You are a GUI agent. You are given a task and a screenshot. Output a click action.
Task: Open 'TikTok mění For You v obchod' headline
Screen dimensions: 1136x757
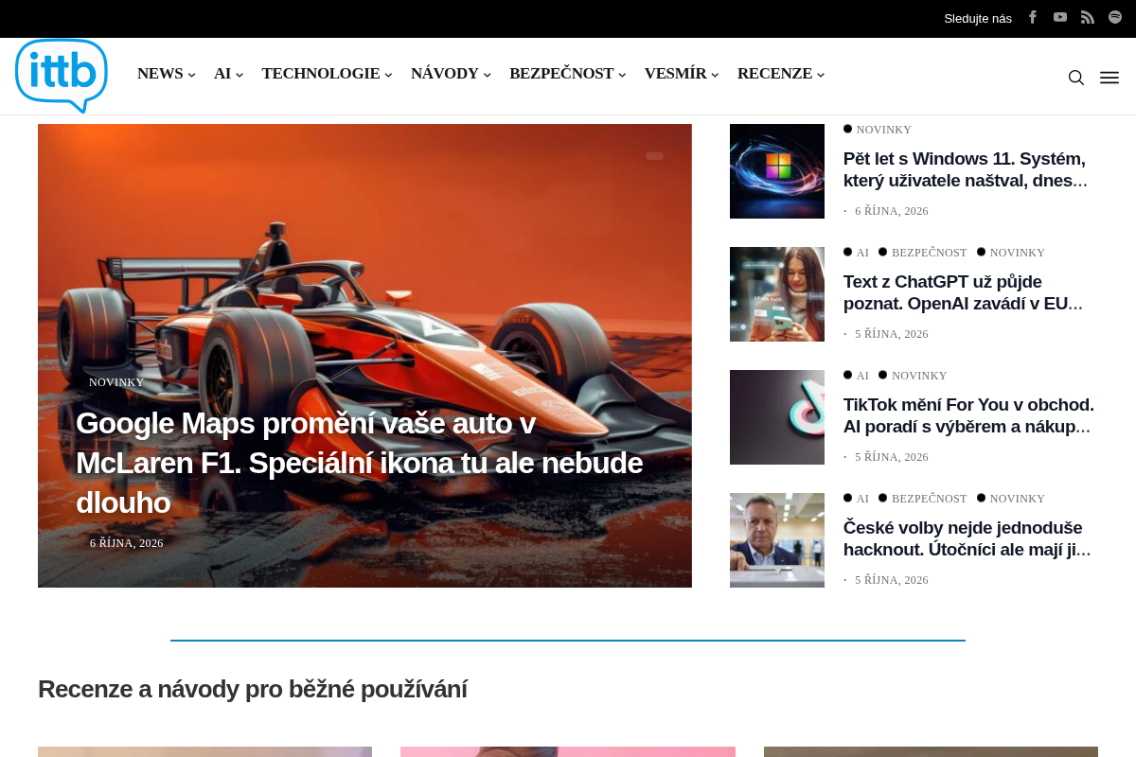coord(968,415)
